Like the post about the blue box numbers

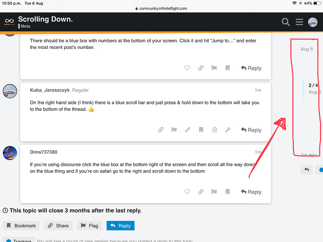coord(187,68)
